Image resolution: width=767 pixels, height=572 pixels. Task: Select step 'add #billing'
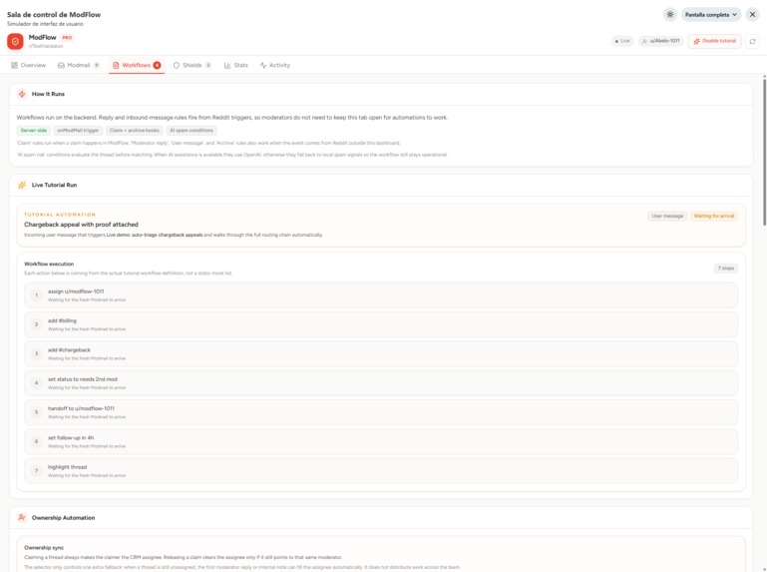coord(381,324)
